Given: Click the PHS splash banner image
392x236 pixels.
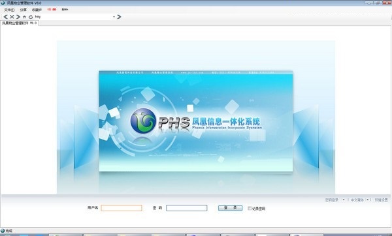Looking at the screenshot, I should [x=196, y=121].
